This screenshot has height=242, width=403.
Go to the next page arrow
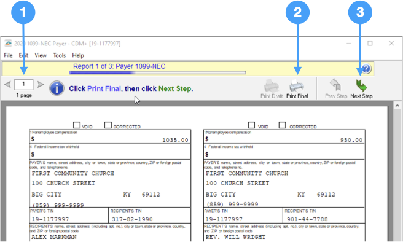coord(41,84)
